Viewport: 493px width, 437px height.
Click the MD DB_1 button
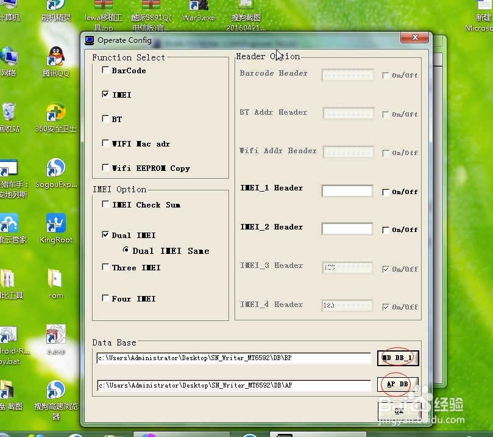pyautogui.click(x=398, y=358)
